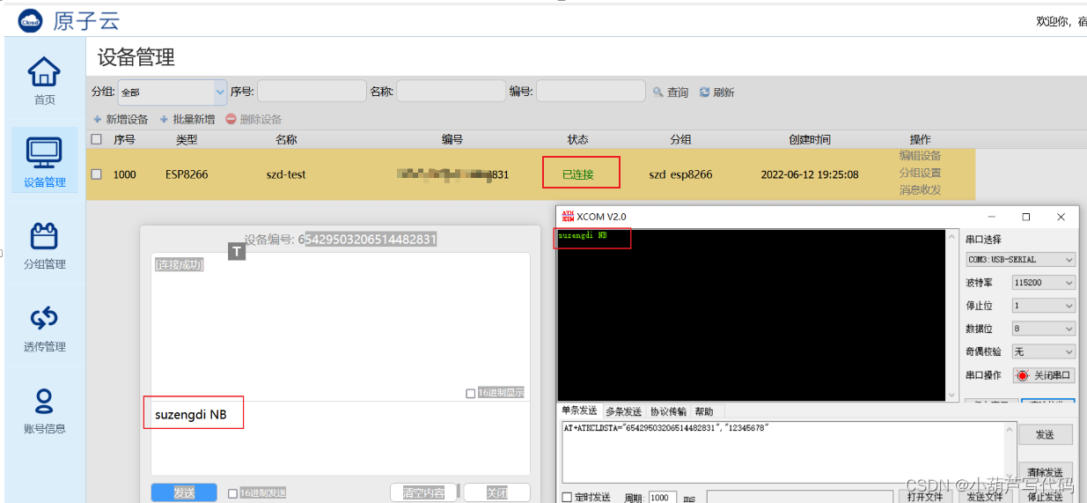Screen dimensions: 1087x503
Task: Click the 新增设备 plus icon
Action: point(98,119)
